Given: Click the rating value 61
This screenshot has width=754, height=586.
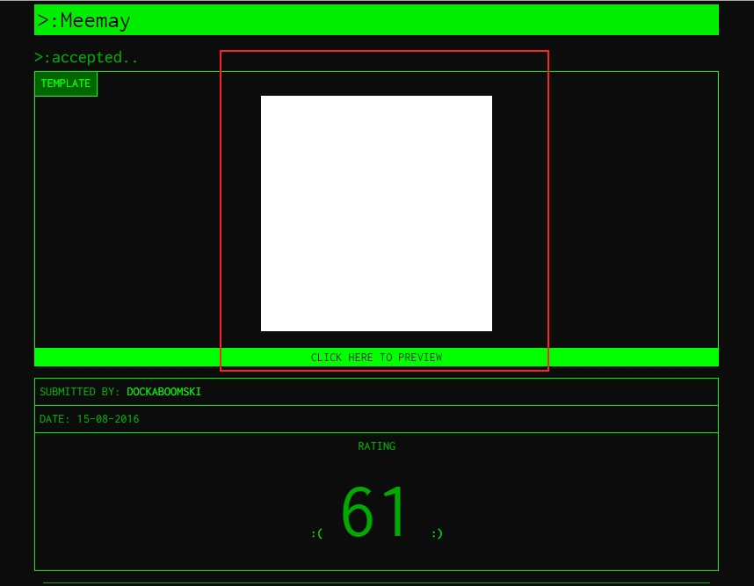Looking at the screenshot, I should [374, 511].
